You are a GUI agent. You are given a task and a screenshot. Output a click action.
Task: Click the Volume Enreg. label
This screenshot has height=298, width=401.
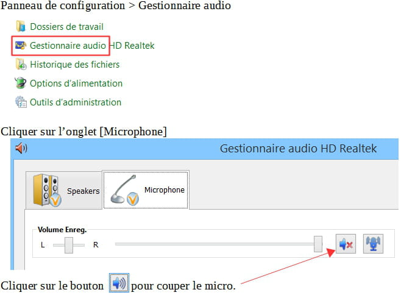(62, 230)
